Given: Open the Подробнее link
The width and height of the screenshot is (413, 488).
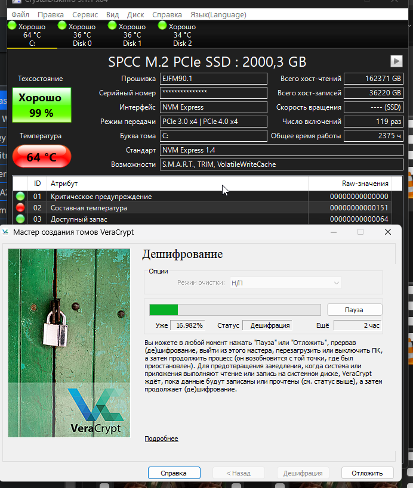Looking at the screenshot, I should 161,439.
